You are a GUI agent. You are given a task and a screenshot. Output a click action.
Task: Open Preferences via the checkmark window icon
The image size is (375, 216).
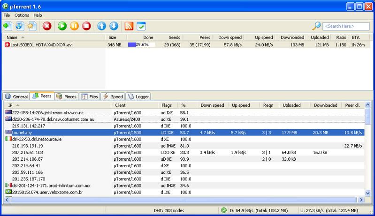pos(141,26)
